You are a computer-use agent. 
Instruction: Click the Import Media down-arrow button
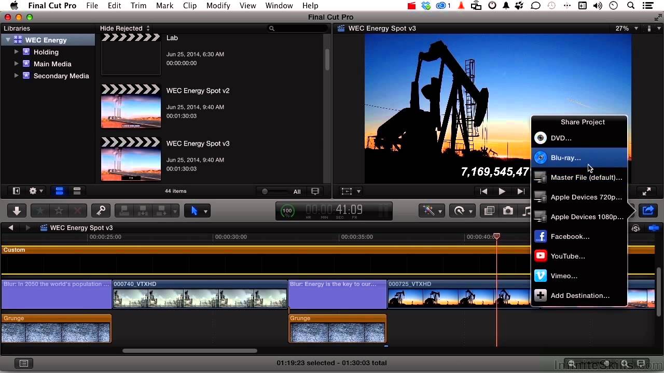[x=17, y=211]
